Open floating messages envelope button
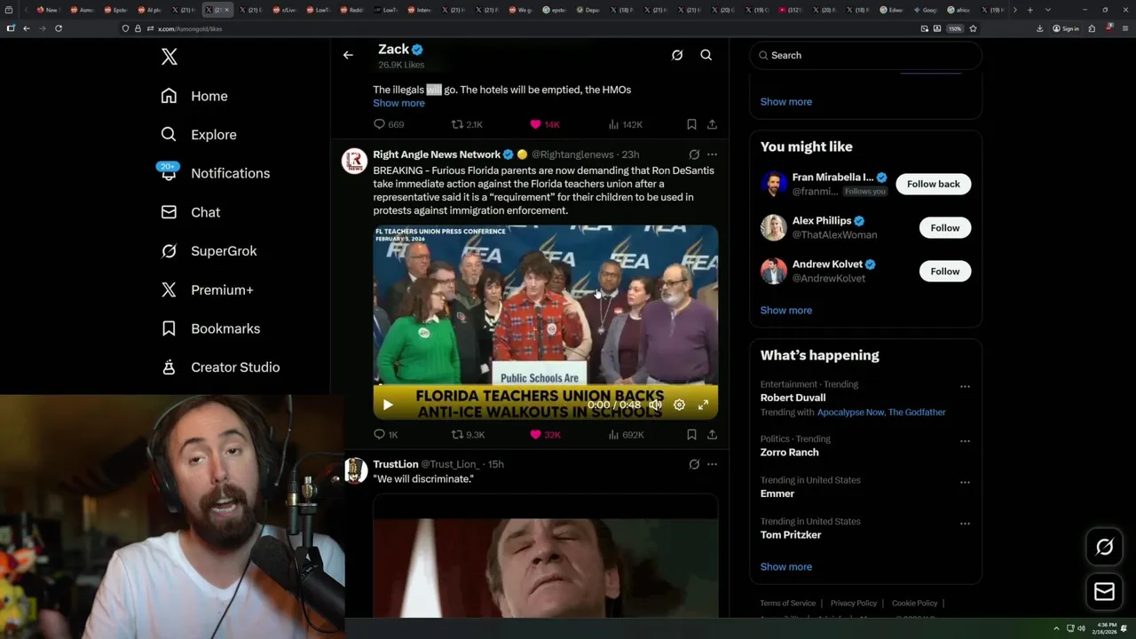This screenshot has width=1136, height=639. [x=1105, y=592]
